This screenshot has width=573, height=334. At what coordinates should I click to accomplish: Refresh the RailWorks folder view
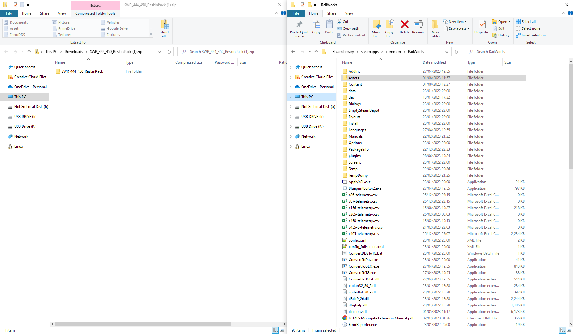click(456, 52)
